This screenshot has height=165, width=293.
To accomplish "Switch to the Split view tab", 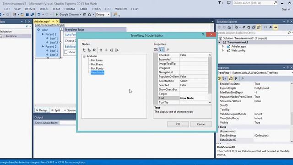I will click(56, 110).
